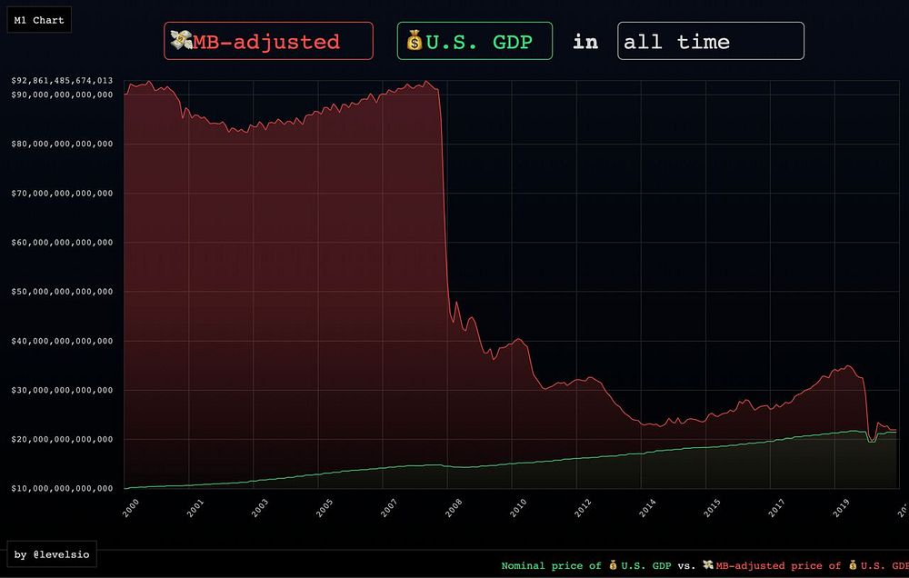Click the 2007 year label on x-axis
Viewport: 909px width, 578px height.
point(389,508)
